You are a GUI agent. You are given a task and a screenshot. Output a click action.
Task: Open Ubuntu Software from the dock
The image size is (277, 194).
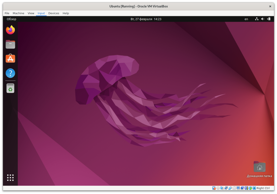[11, 59]
